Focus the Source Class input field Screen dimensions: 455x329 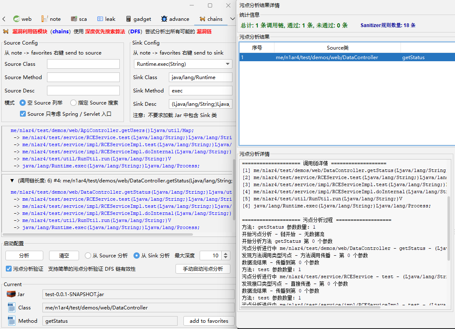point(83,64)
